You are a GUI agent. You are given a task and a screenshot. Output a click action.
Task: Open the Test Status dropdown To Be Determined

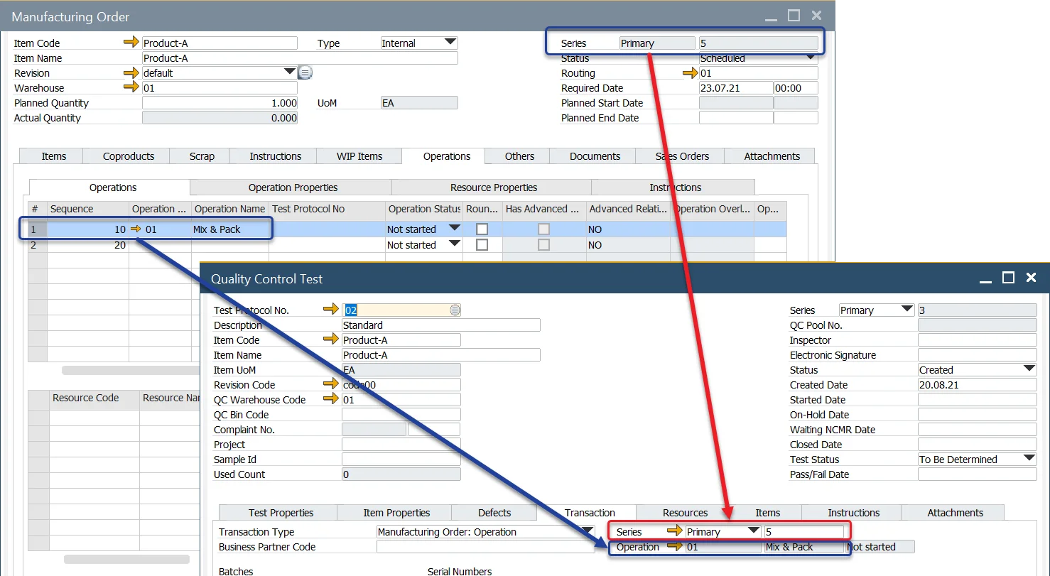tap(1029, 459)
